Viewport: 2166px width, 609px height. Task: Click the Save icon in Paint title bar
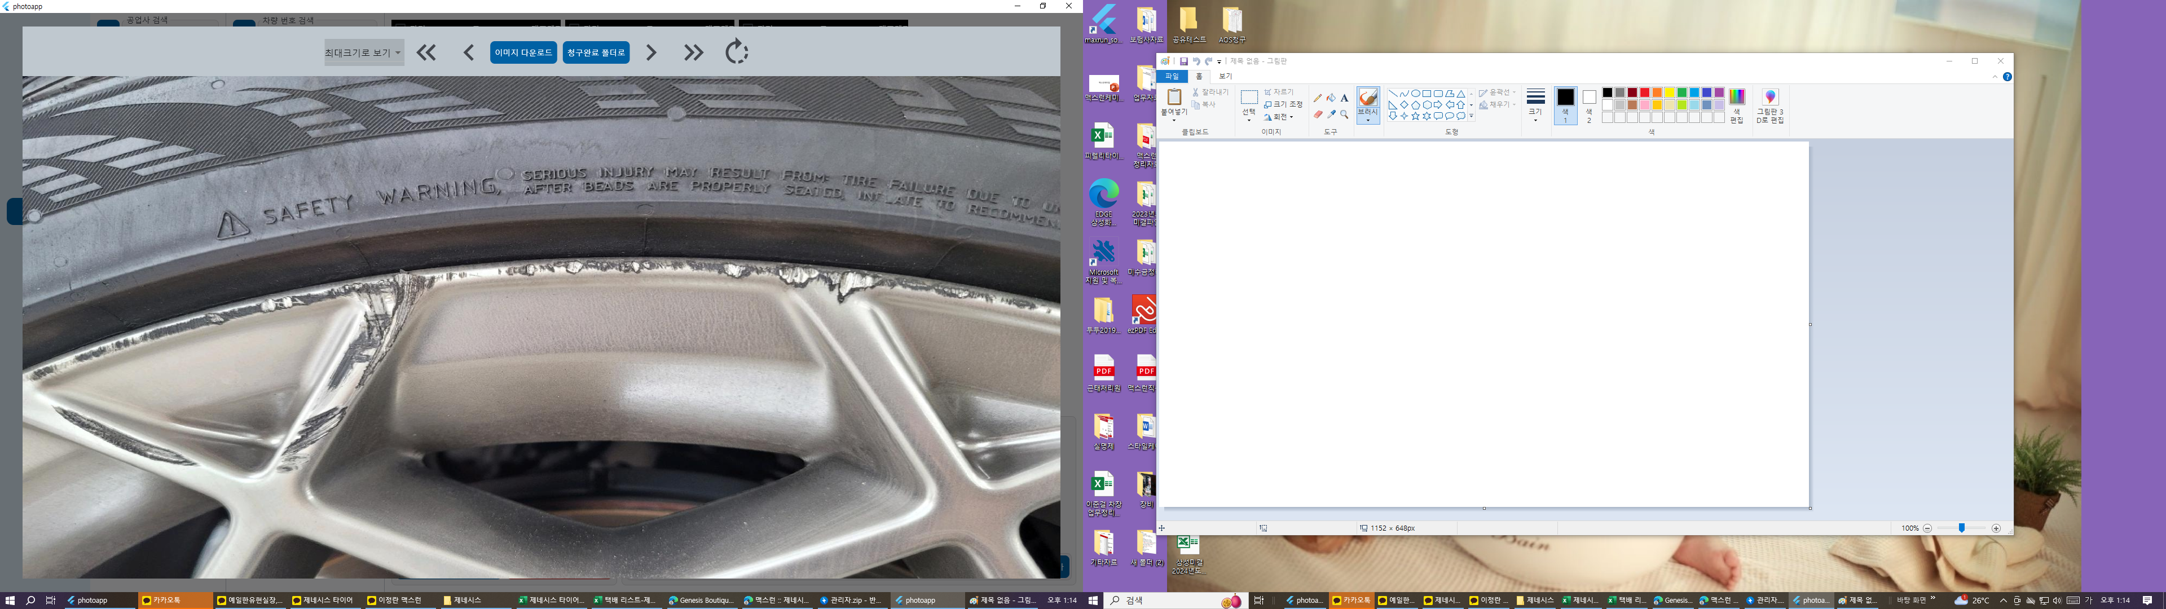point(1184,61)
